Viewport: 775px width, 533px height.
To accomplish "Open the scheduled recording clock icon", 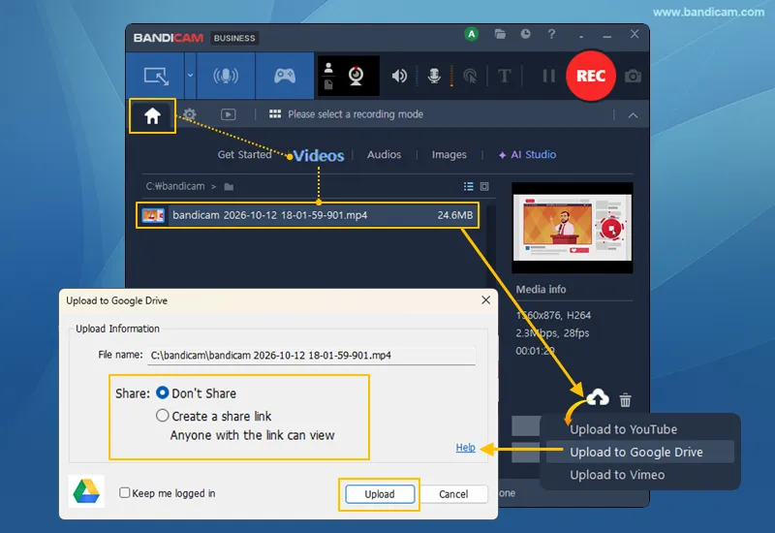I will (525, 34).
